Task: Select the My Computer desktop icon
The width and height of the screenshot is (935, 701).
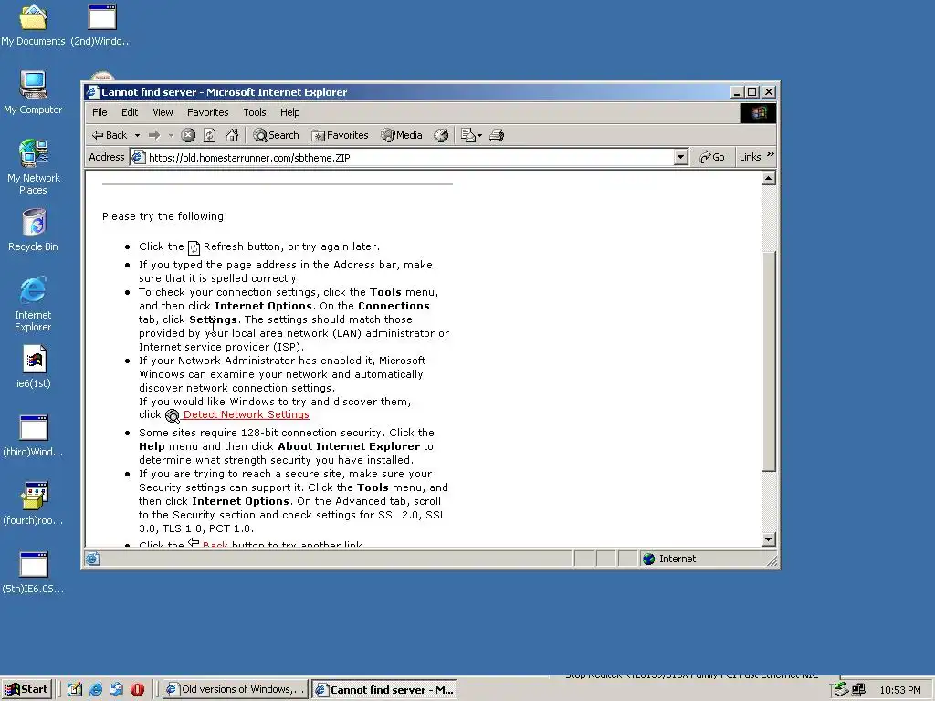Action: point(33,92)
